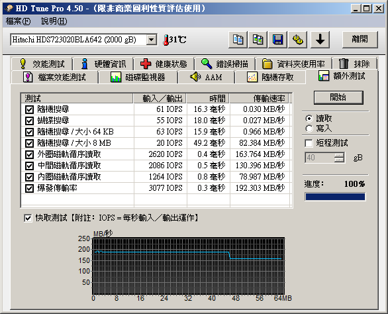Switch to the 資料夾使用率 tab

(x=293, y=64)
